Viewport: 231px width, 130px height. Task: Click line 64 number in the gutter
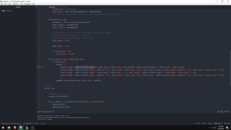tap(39, 67)
